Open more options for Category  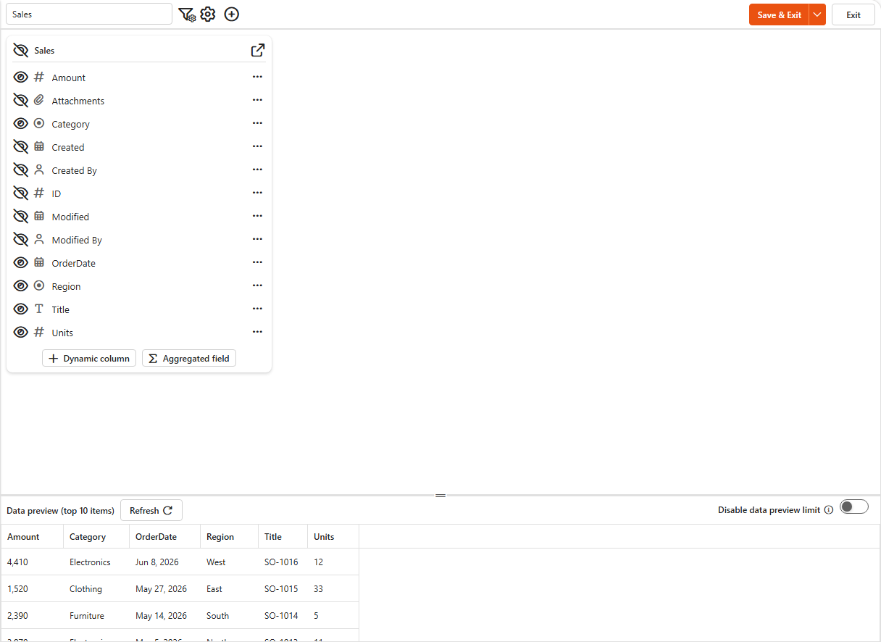click(257, 123)
